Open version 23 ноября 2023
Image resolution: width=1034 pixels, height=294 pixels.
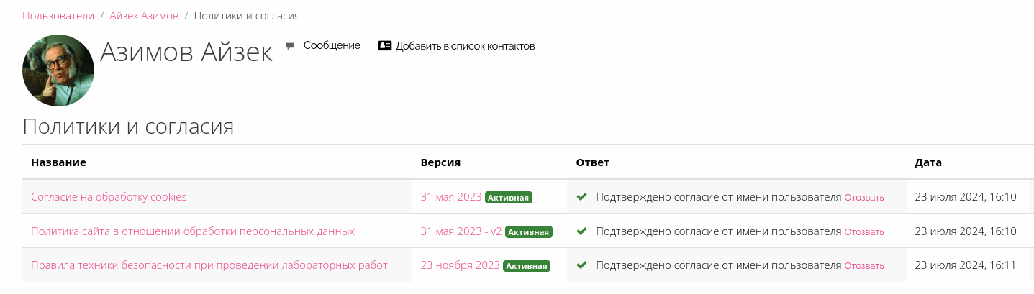[x=461, y=265]
